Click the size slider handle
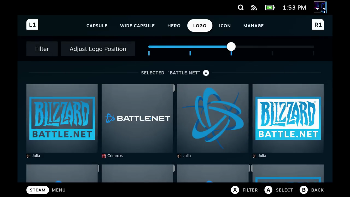 click(x=231, y=47)
